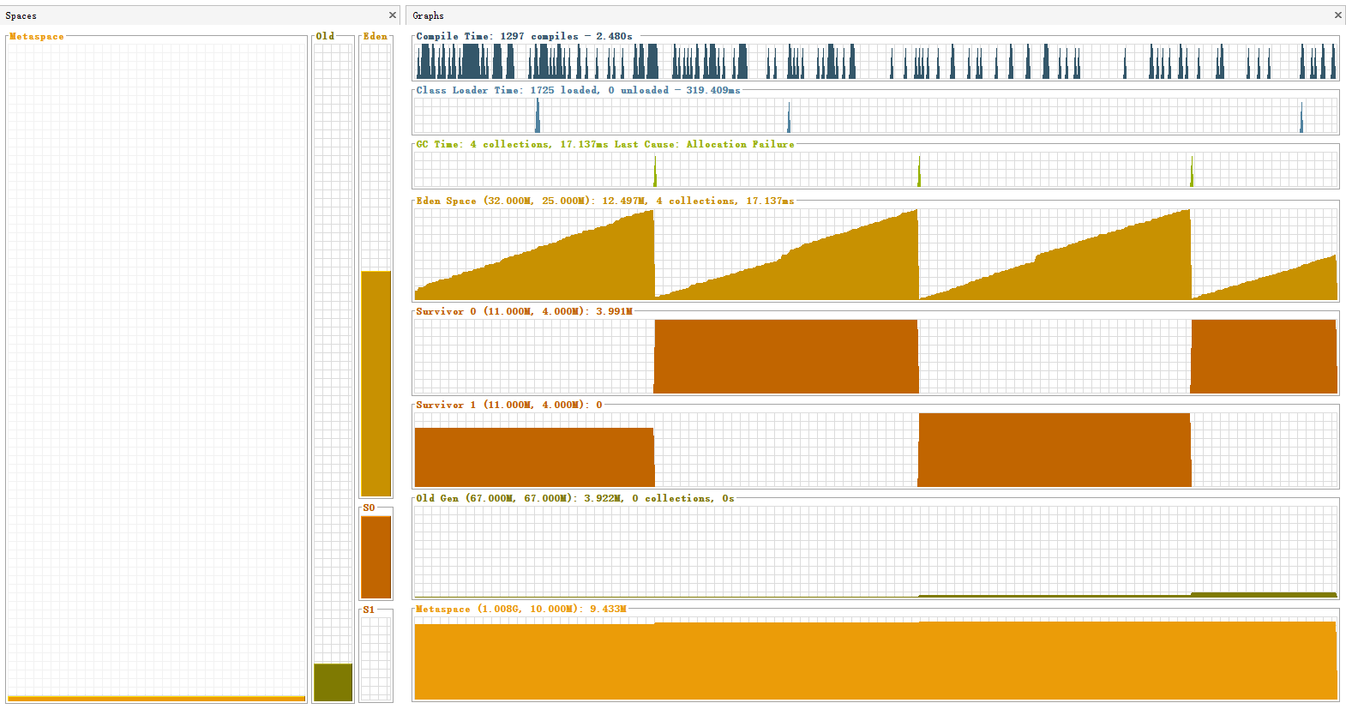Select the S0 survivor bar in Spaces

coord(376,556)
